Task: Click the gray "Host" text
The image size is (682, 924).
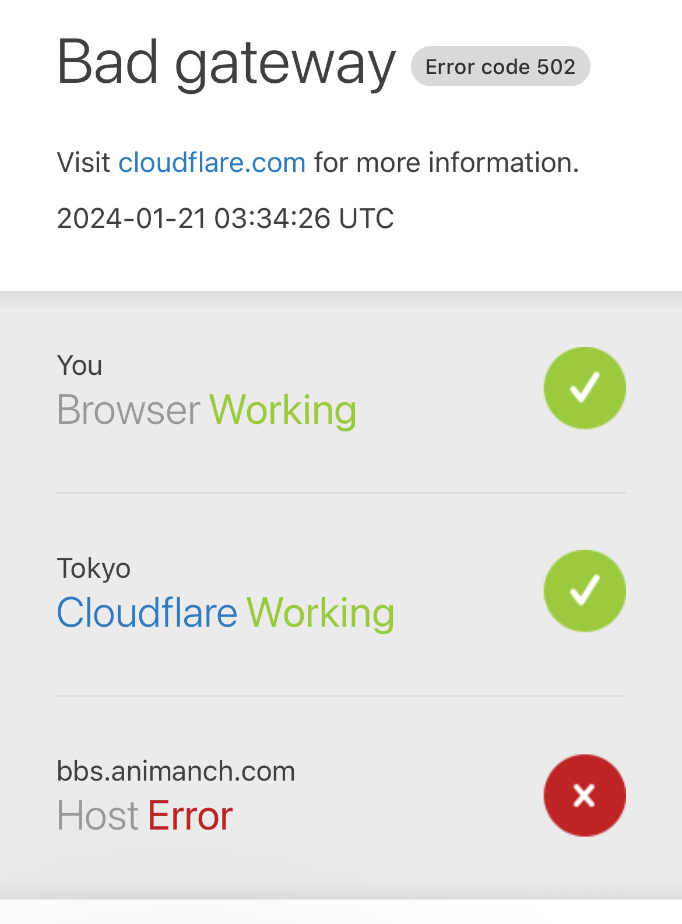Action: (x=97, y=816)
